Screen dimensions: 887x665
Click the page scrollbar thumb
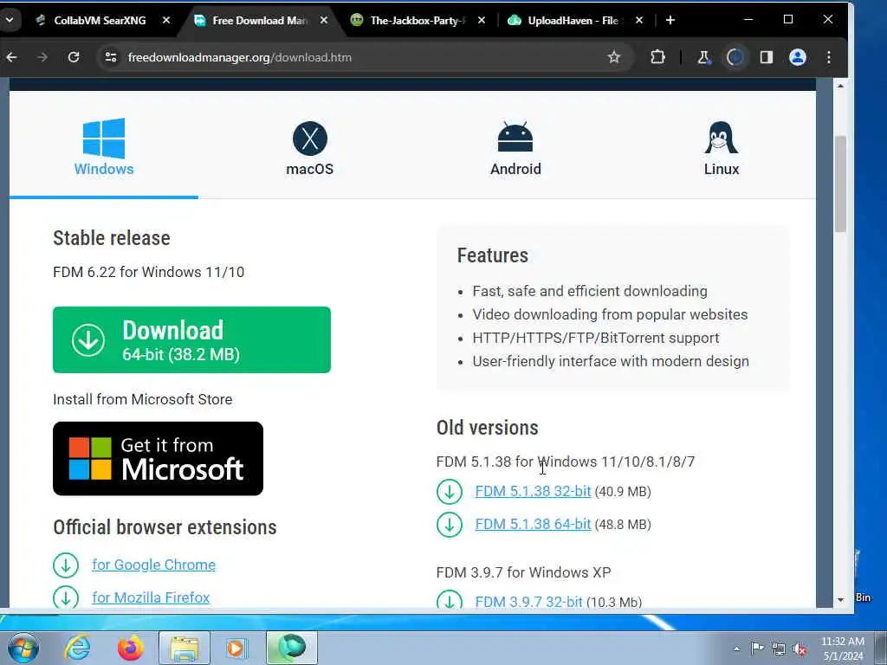tap(840, 184)
